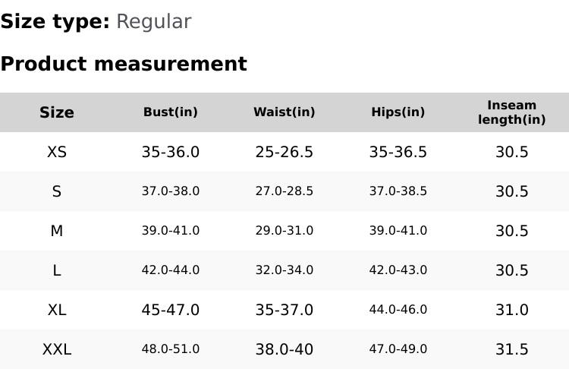Select the XS size row label
The height and width of the screenshot is (369, 569).
[x=57, y=152]
